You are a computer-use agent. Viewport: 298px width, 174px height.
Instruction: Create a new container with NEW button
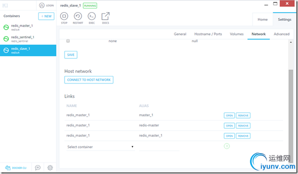[46, 16]
